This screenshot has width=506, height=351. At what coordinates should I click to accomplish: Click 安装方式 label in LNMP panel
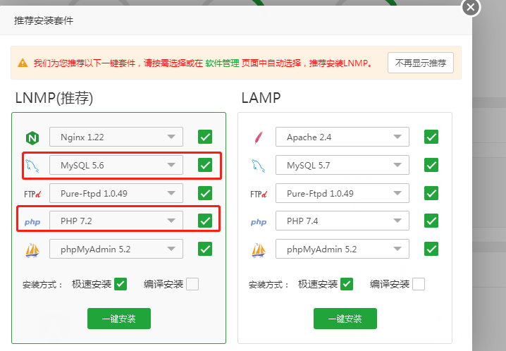(x=42, y=285)
